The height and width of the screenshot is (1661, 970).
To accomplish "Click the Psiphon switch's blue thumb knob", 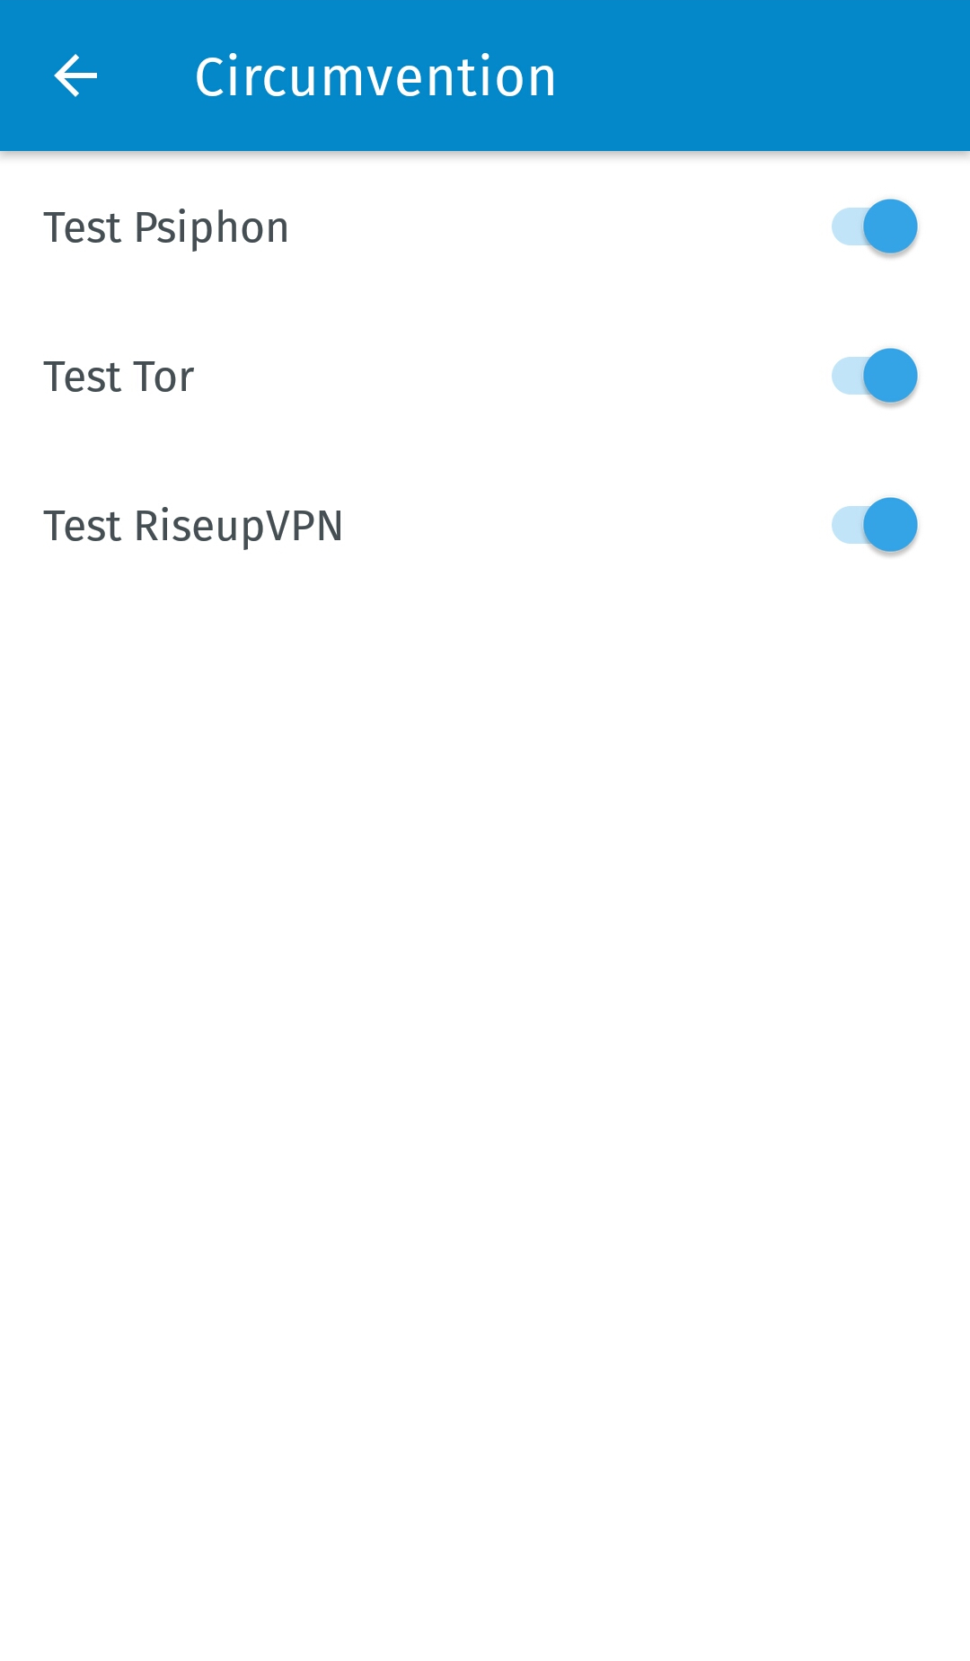I will coord(890,226).
